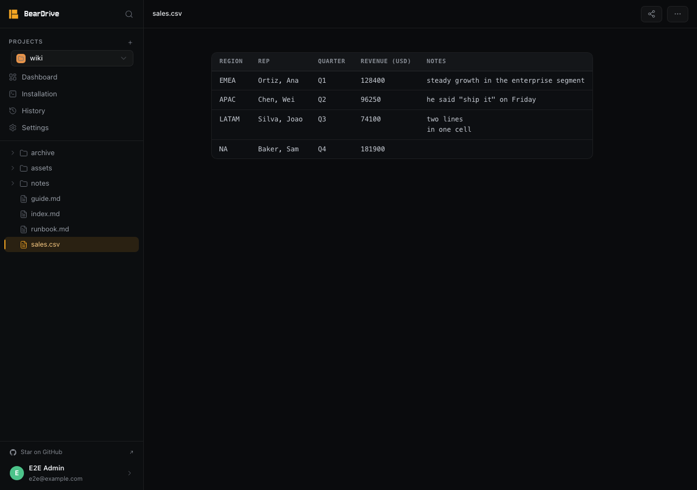This screenshot has height=490, width=697.
Task: Open the History page
Action: [x=72, y=111]
